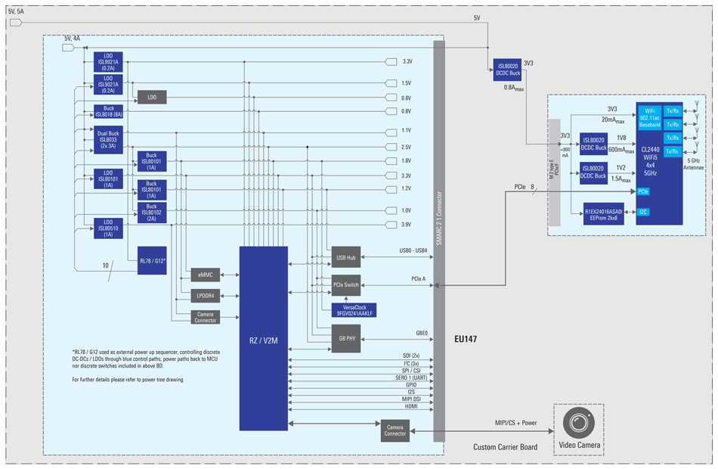Click the 20mAmax current label
Image resolution: width=718 pixels, height=469 pixels.
613,120
